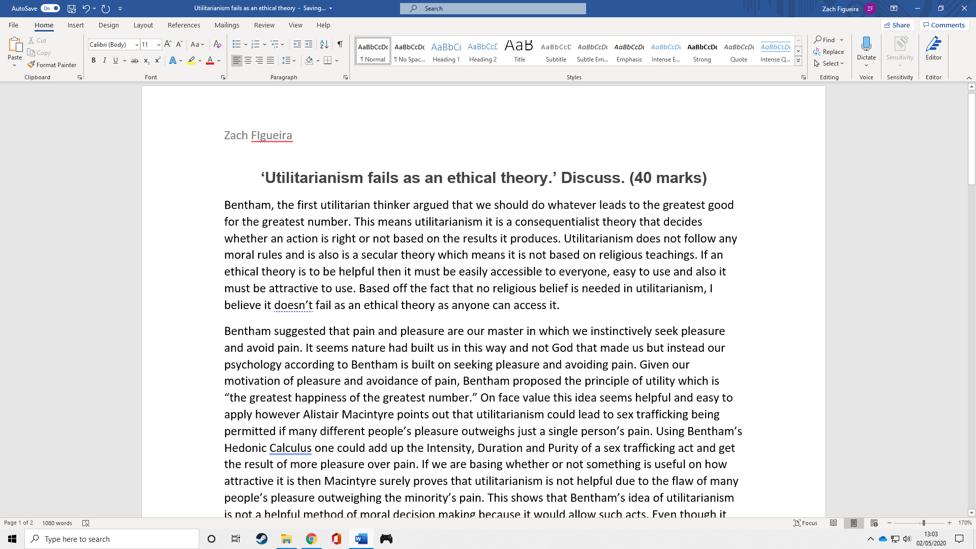
Task: Toggle Subscript formatting
Action: [x=146, y=60]
